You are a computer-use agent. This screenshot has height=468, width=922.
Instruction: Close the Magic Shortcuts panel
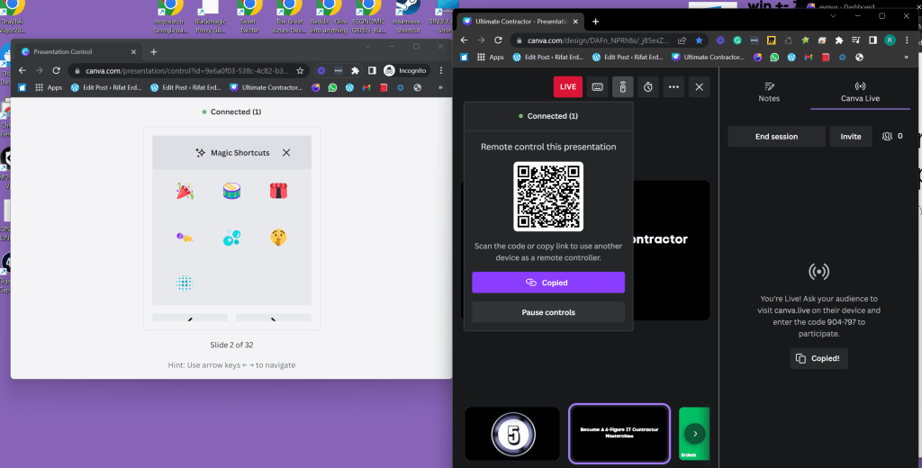pos(286,152)
